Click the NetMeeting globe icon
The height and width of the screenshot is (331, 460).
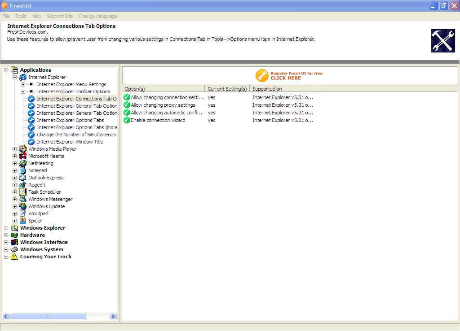pyautogui.click(x=23, y=163)
